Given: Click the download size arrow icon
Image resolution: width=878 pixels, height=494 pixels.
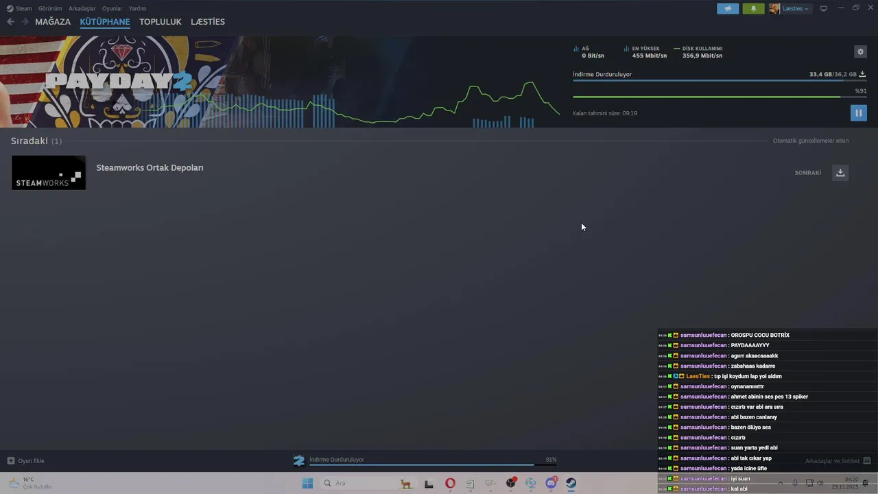Looking at the screenshot, I should [x=862, y=74].
